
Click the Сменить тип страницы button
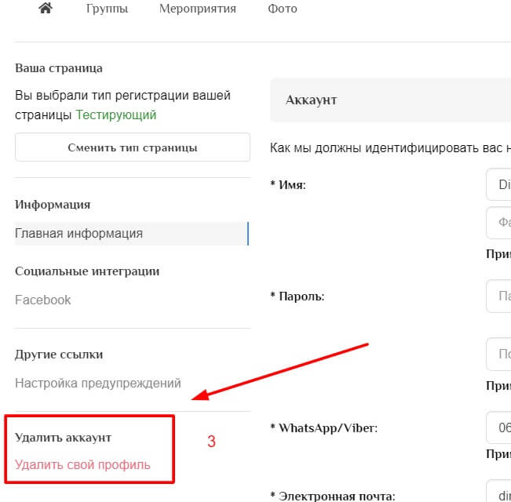[133, 147]
